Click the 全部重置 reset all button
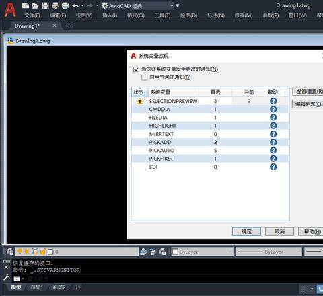 308,91
